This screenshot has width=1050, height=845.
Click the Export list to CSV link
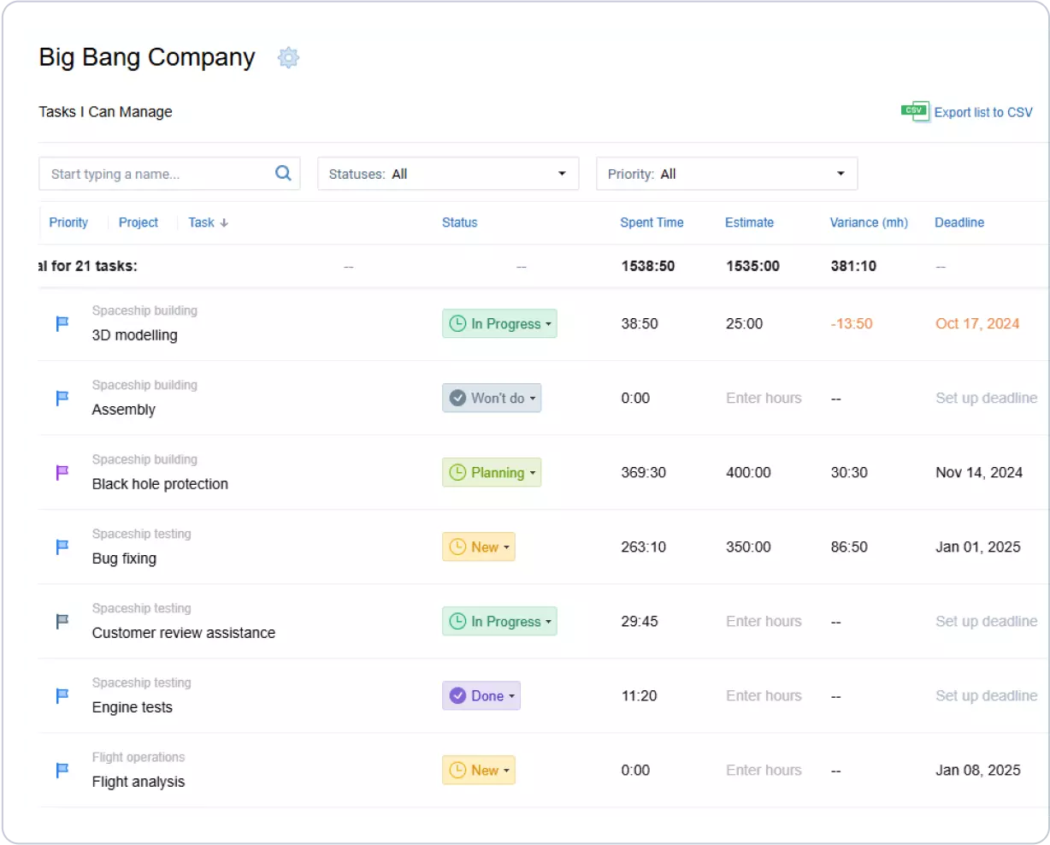click(985, 111)
